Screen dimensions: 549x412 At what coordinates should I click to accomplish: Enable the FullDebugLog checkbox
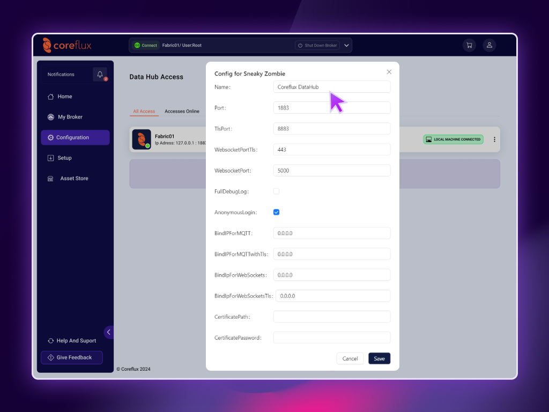point(276,191)
